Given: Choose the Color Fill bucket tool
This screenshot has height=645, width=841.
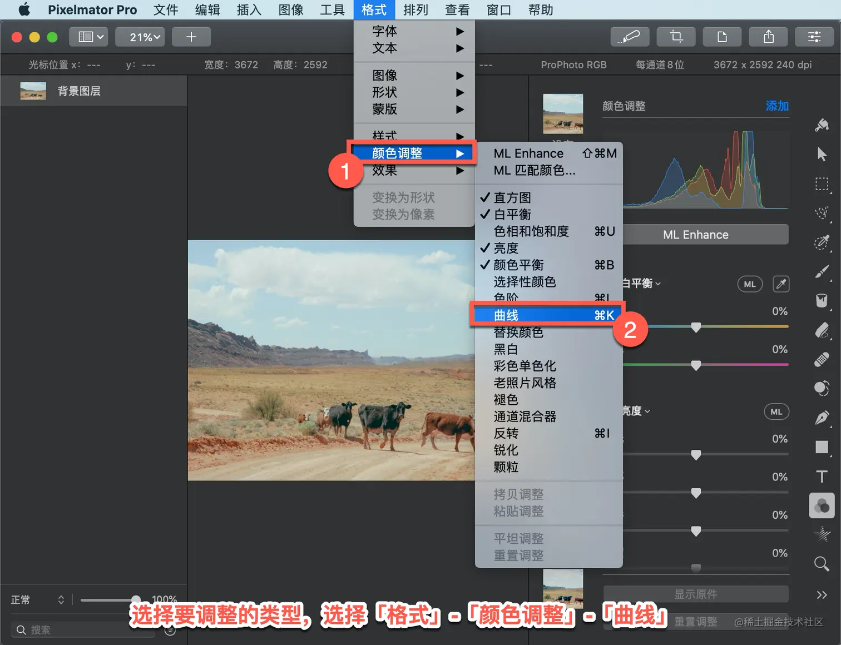Looking at the screenshot, I should pos(822,300).
